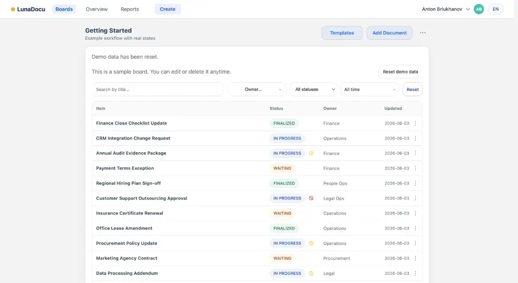
Task: Open Office Lease Amendment item
Action: click(124, 228)
